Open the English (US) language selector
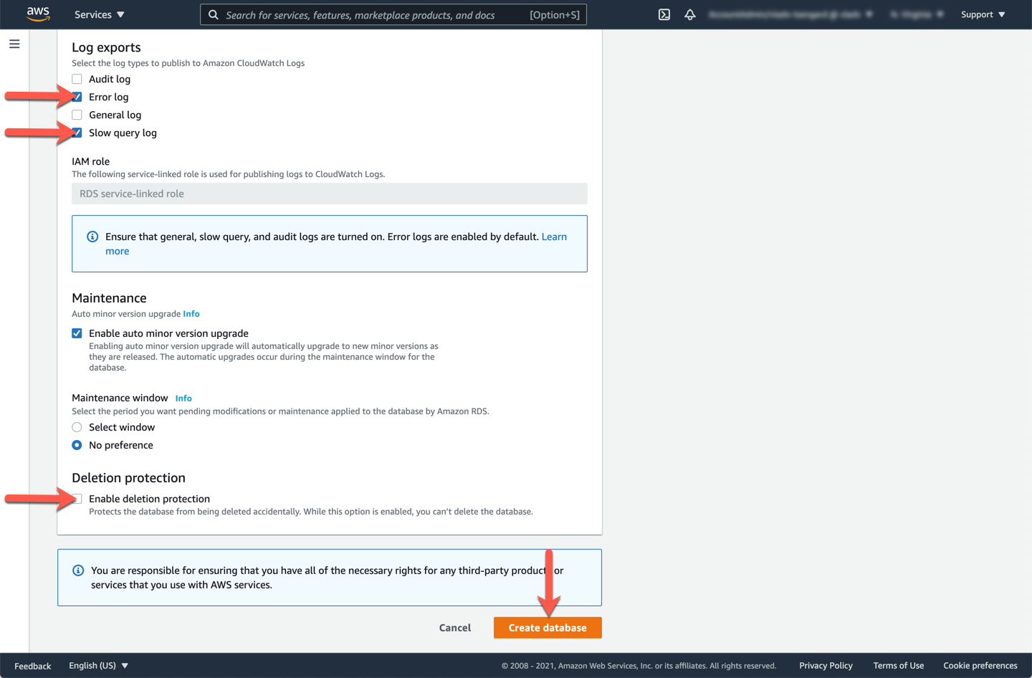The image size is (1032, 678). coord(98,666)
